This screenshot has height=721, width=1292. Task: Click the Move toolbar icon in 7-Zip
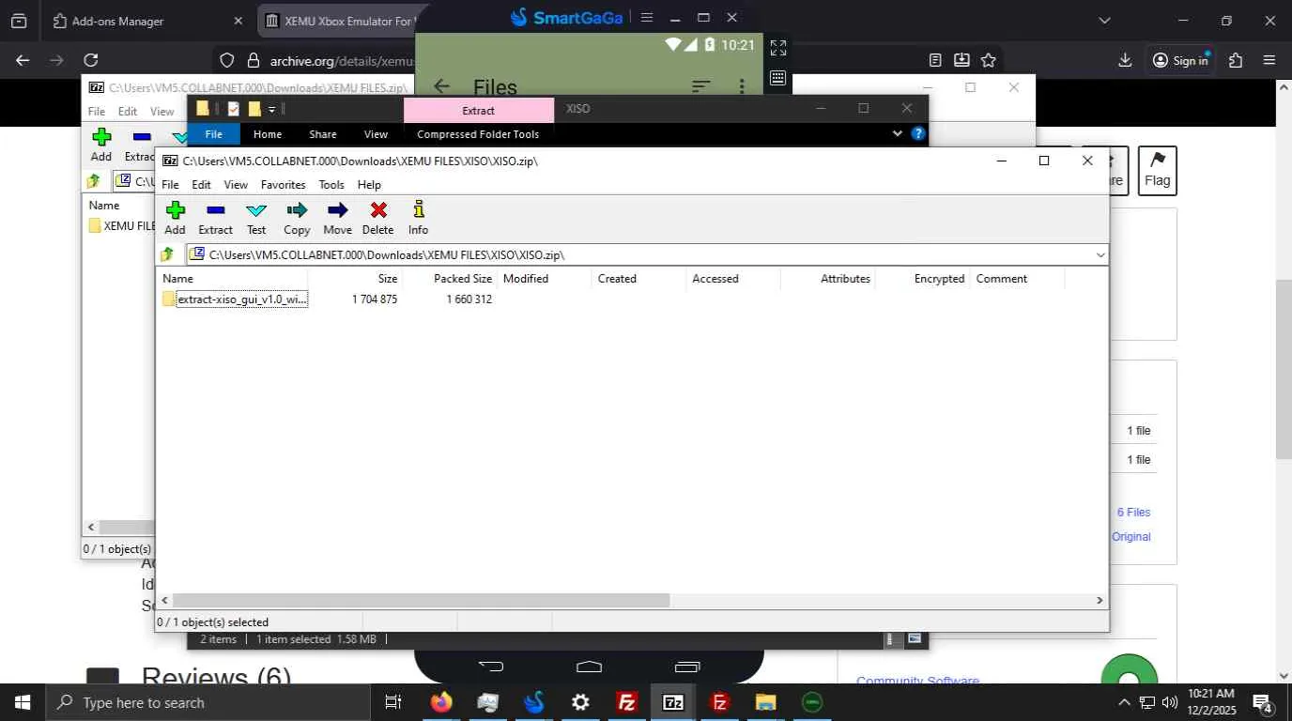click(x=337, y=218)
